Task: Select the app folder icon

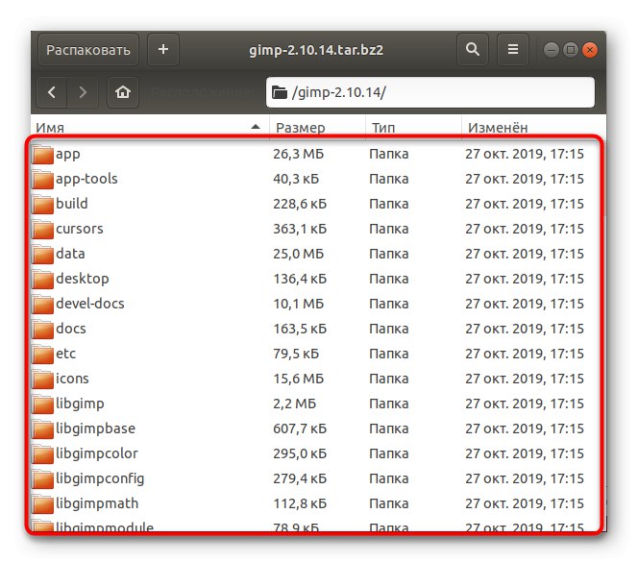Action: tap(42, 154)
